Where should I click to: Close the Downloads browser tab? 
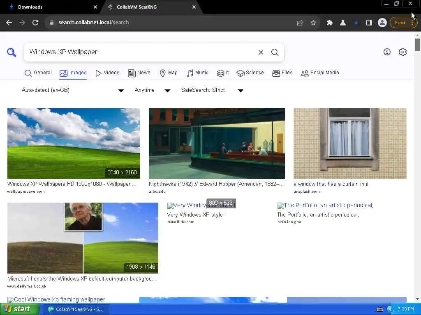point(95,7)
